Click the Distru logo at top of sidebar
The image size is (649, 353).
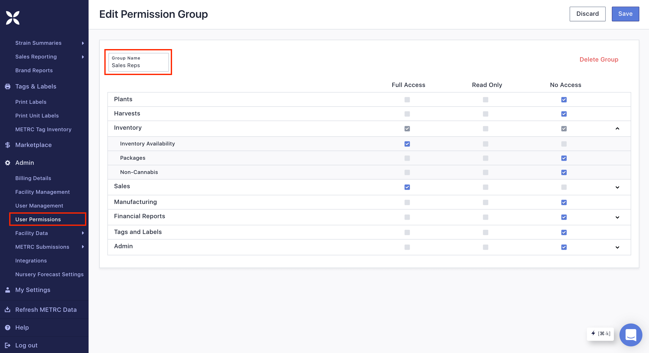click(12, 17)
